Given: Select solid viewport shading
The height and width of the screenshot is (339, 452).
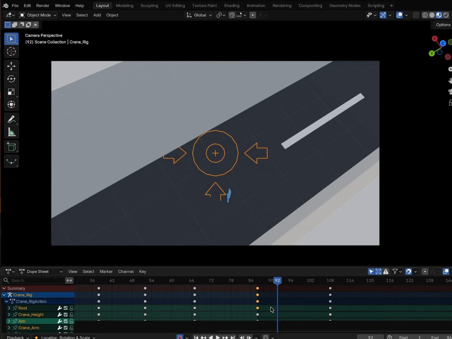Looking at the screenshot, I should point(432,15).
